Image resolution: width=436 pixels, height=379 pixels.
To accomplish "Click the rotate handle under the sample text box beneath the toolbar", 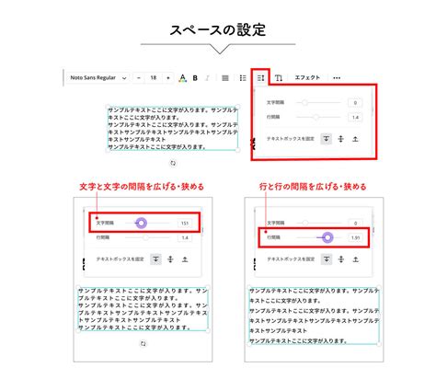I will tap(173, 163).
